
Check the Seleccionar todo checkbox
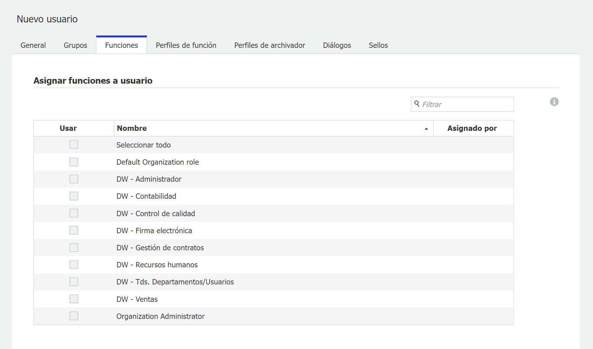pyautogui.click(x=74, y=145)
